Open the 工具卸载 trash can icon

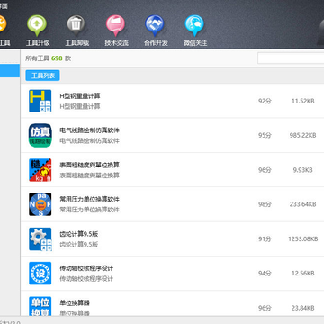[76, 25]
